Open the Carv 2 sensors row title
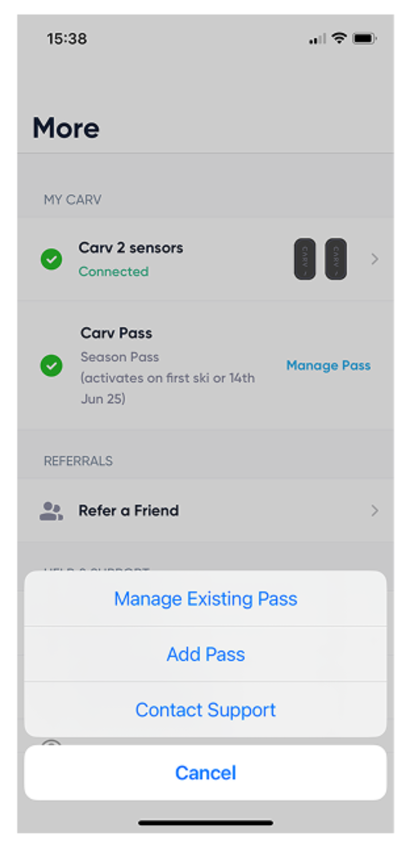Screen dimensions: 412x849 (x=131, y=248)
